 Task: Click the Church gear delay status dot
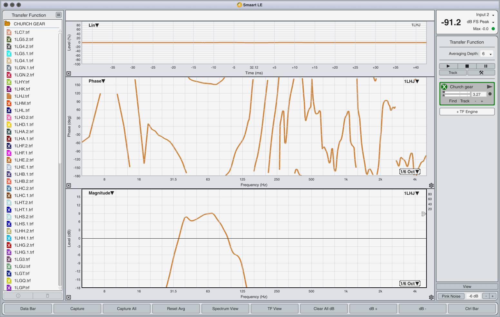pos(490,94)
